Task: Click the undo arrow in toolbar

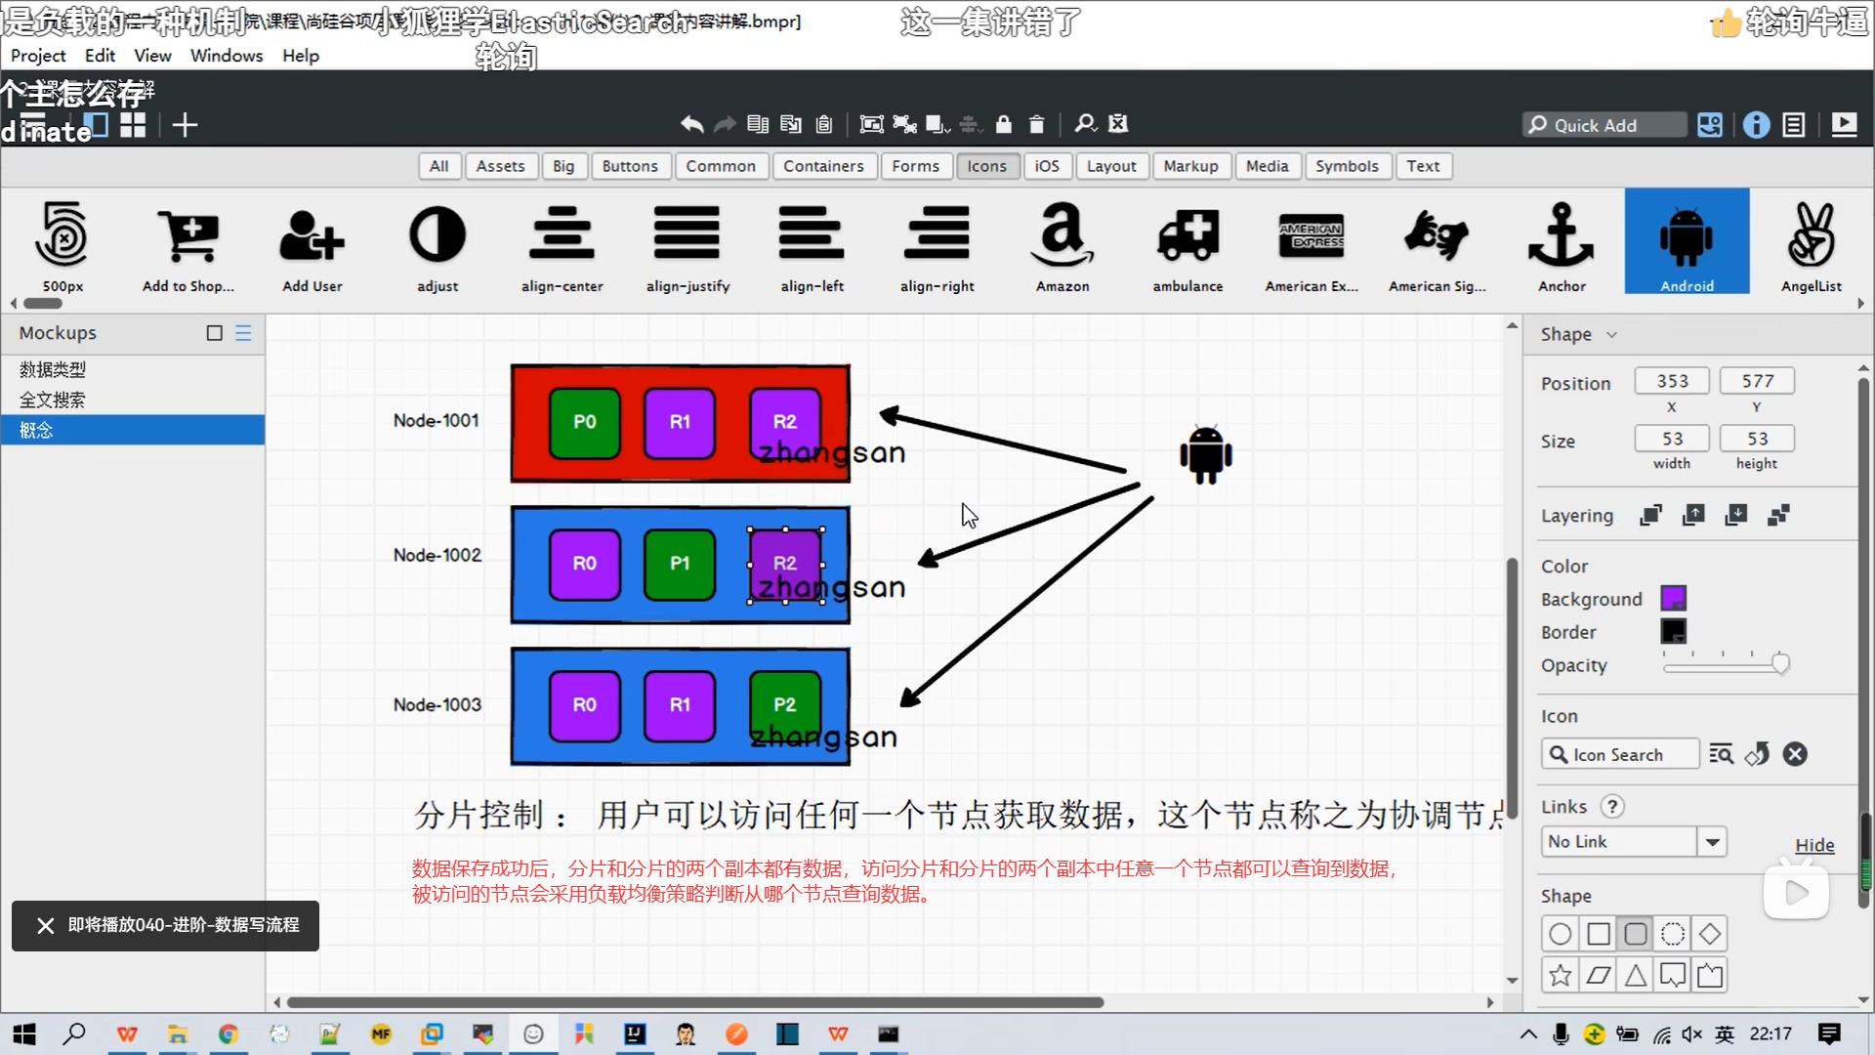Action: (691, 124)
